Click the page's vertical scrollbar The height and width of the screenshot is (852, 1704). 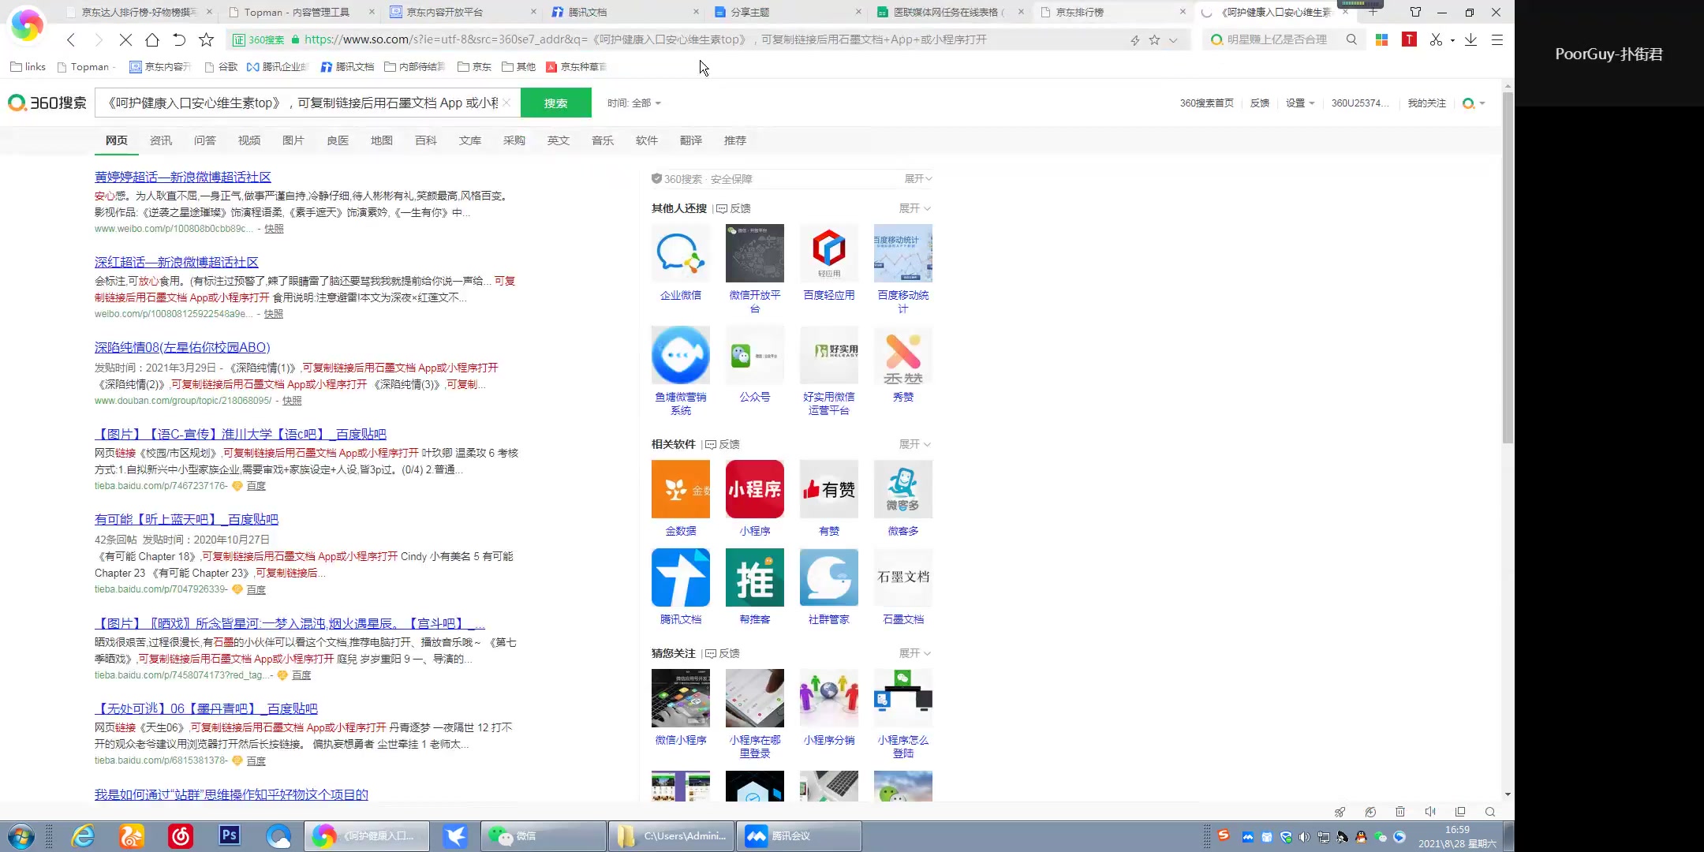[1508, 268]
